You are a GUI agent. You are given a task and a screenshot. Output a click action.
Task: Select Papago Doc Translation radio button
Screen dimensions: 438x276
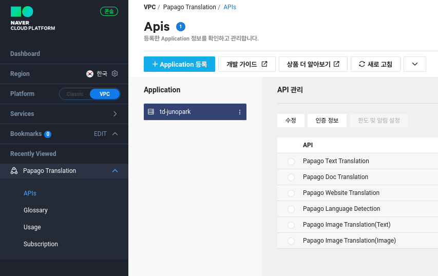pos(291,178)
